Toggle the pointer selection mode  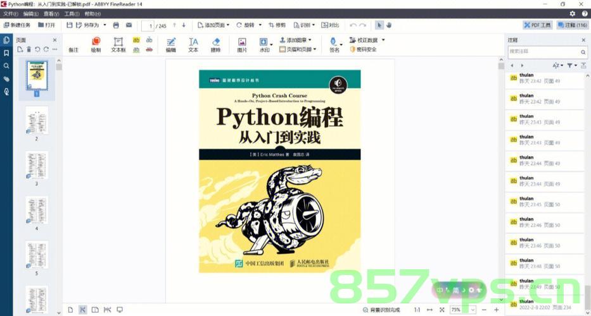click(x=379, y=25)
